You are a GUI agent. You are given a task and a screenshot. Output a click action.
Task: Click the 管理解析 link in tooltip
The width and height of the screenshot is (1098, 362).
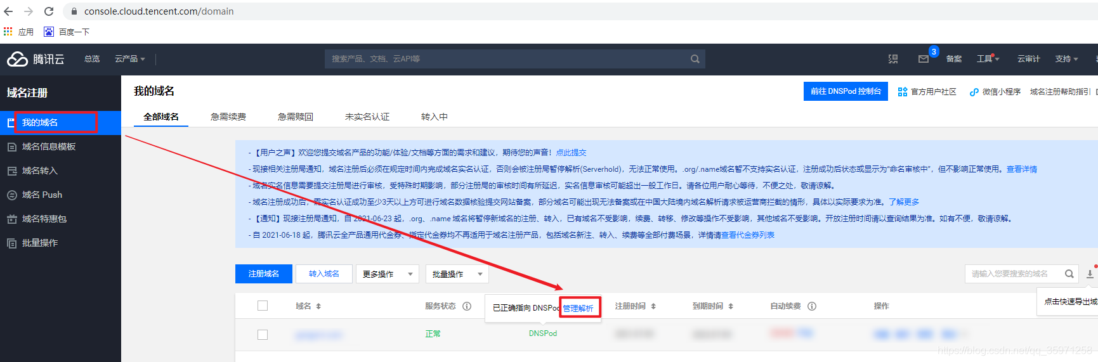(x=578, y=309)
